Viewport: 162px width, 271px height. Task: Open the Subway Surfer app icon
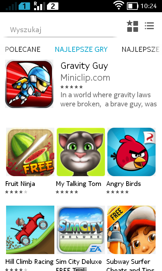pyautogui.click(x=131, y=230)
